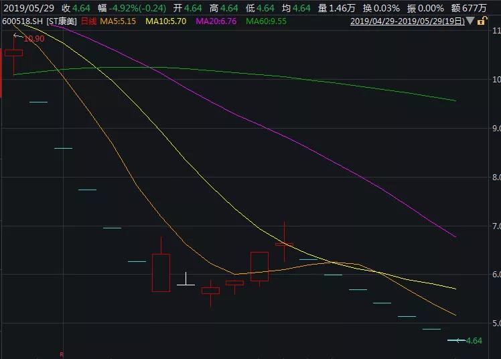Image resolution: width=501 pixels, height=359 pixels.
Task: Click the red R marker at chart bottom
Action: (62, 354)
